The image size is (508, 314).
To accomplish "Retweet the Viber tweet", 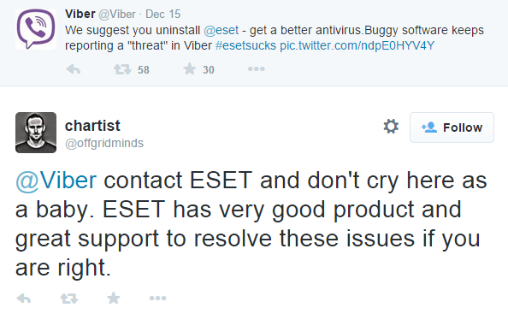I will pos(122,69).
